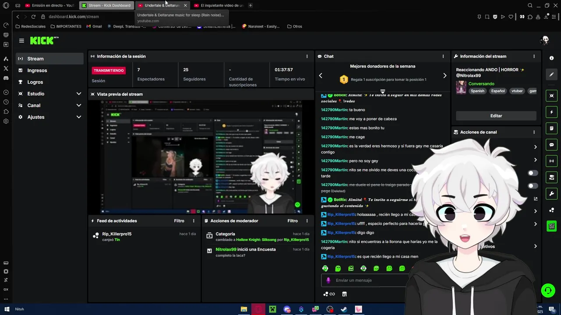
Task: Pick the first green emote above message box
Action: [x=325, y=268]
